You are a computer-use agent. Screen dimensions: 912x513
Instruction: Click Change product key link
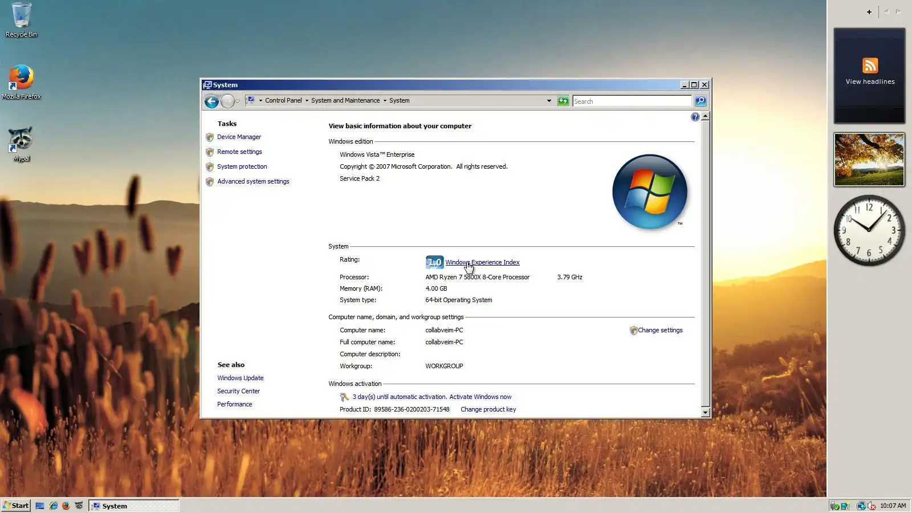click(488, 410)
